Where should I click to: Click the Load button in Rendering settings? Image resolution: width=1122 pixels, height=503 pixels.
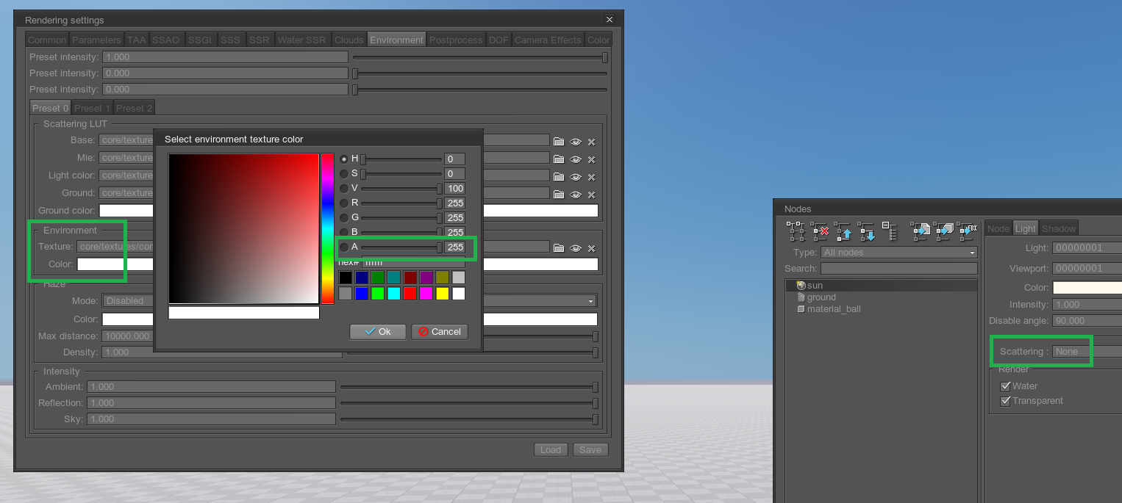coord(551,449)
